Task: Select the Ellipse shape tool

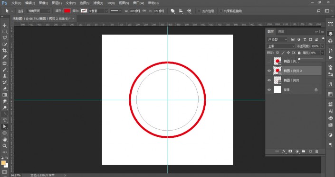Action: tap(4, 133)
